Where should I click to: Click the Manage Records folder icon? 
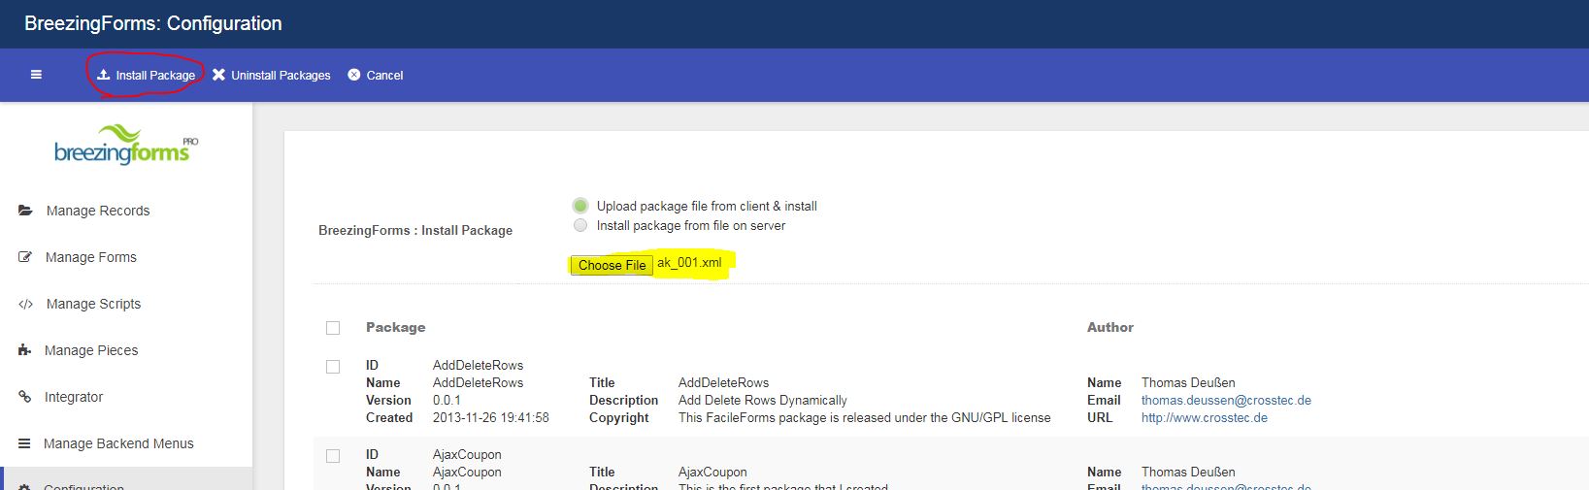[25, 211]
